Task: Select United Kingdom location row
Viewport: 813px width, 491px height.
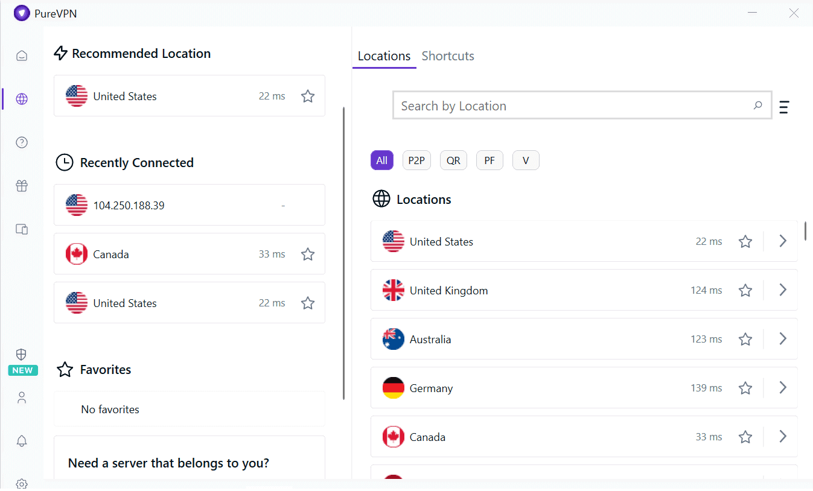Action: 584,290
